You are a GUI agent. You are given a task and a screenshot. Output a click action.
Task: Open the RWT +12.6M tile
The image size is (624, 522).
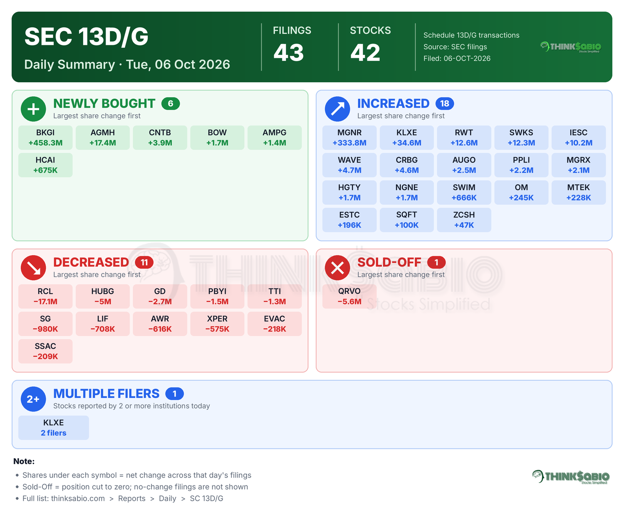[464, 138]
